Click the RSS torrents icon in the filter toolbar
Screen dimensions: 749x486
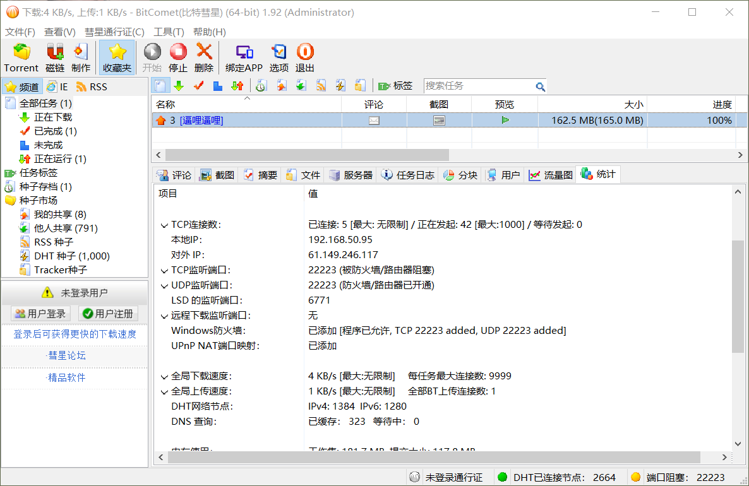coord(321,86)
